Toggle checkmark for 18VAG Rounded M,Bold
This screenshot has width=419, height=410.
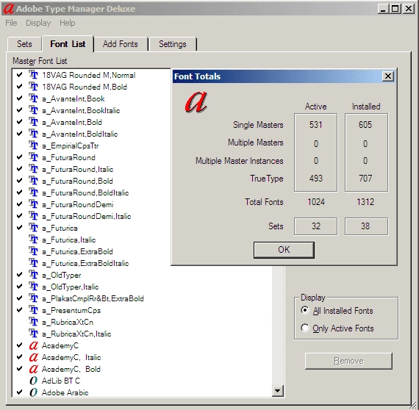point(20,86)
